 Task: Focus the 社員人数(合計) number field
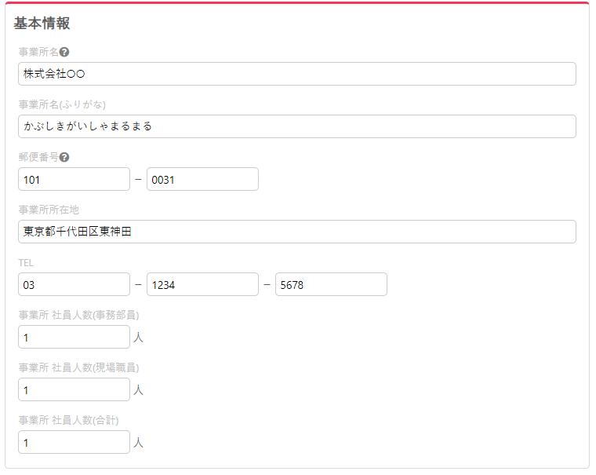tap(74, 442)
